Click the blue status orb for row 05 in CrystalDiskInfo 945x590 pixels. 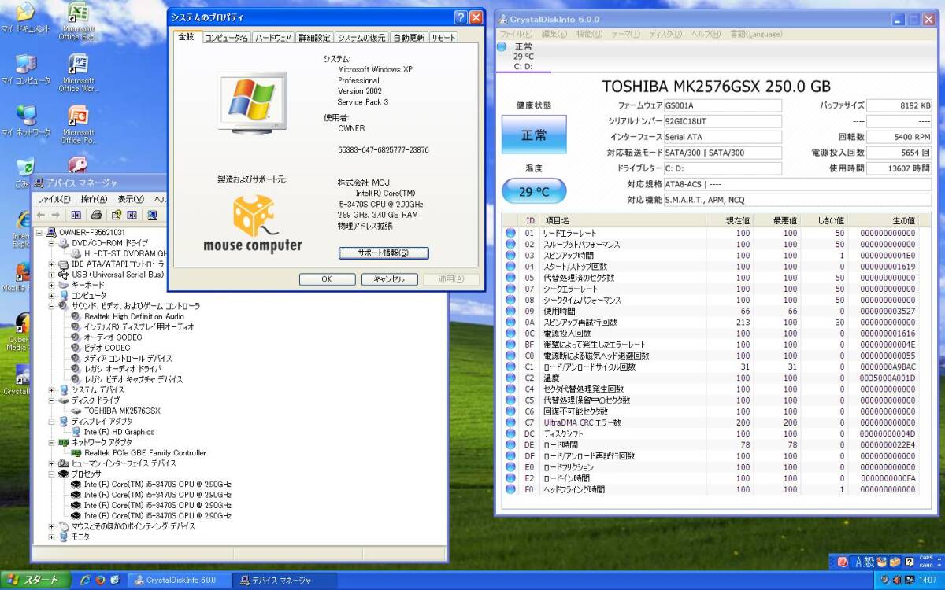pyautogui.click(x=510, y=278)
